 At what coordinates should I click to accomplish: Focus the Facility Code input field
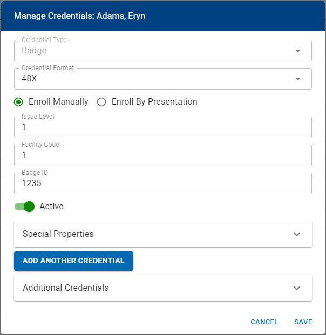(162, 156)
